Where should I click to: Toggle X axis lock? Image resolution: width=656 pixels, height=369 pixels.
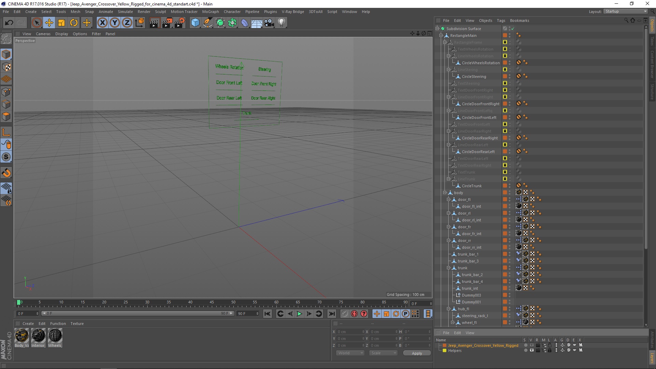pos(102,23)
